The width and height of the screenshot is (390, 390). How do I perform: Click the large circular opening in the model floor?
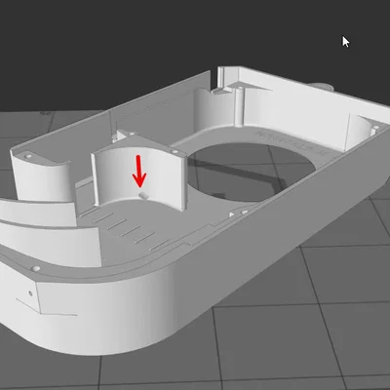(251, 173)
